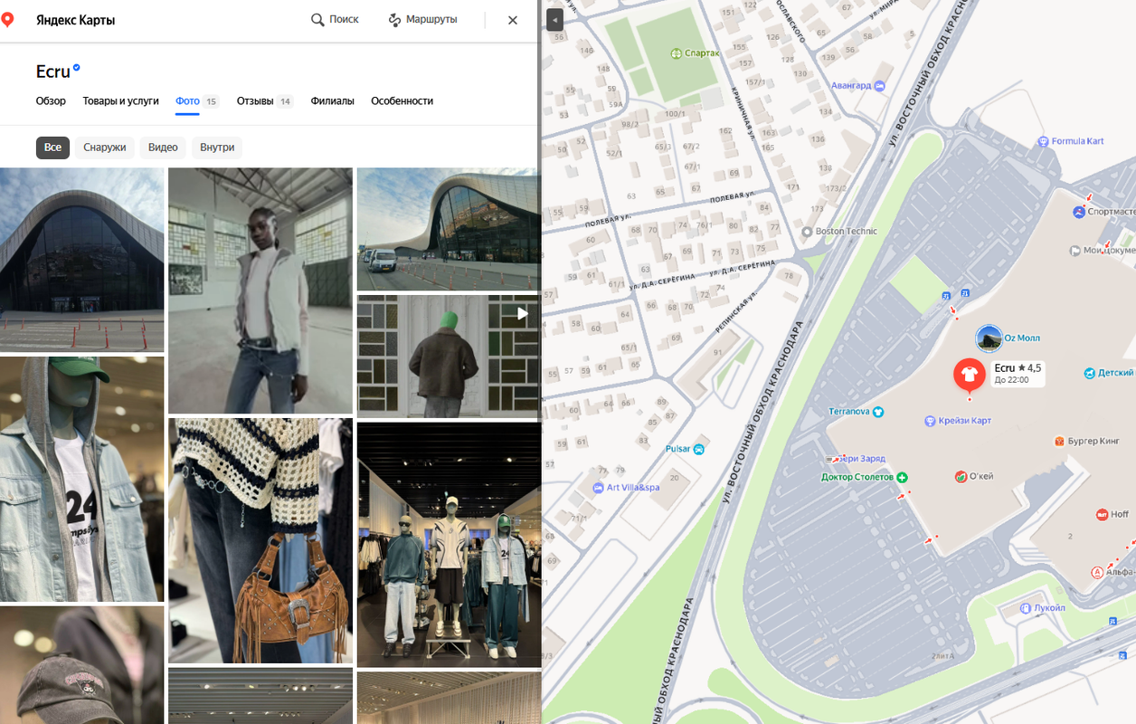This screenshot has height=724, width=1136.
Task: Collapse the side panel using arrow handle
Action: coord(555,20)
